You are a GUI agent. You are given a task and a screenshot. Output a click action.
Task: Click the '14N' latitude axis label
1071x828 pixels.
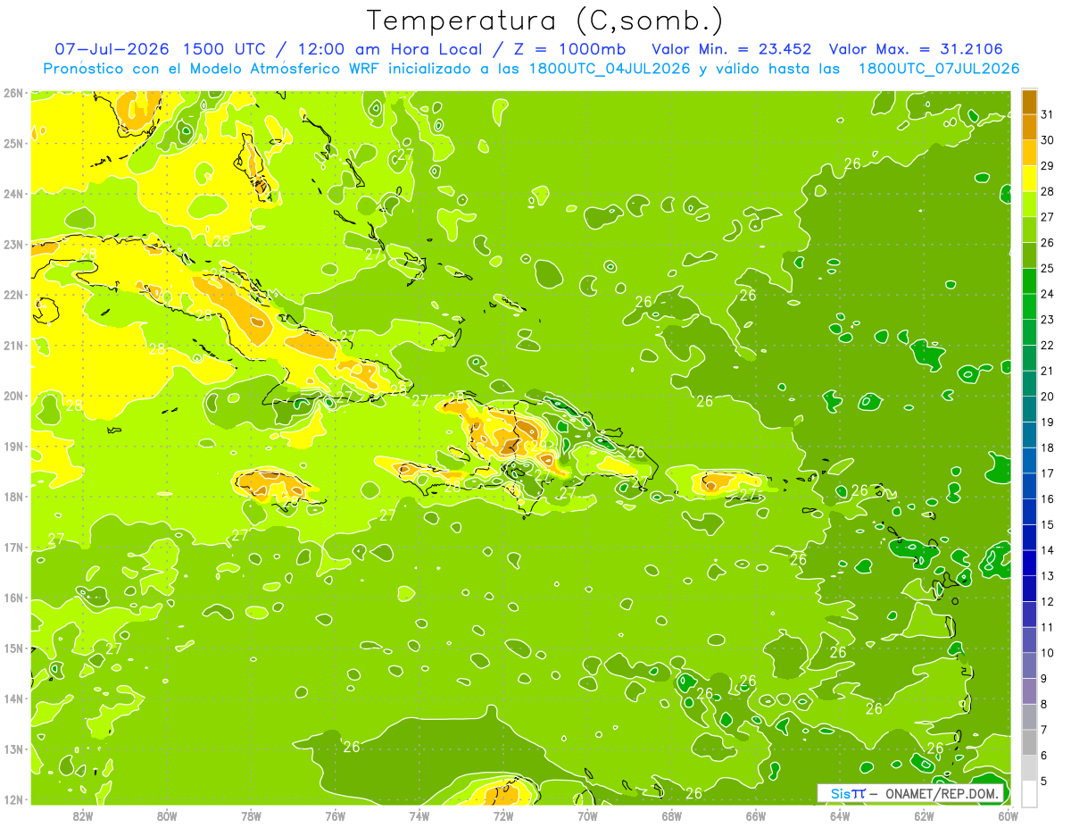point(12,698)
